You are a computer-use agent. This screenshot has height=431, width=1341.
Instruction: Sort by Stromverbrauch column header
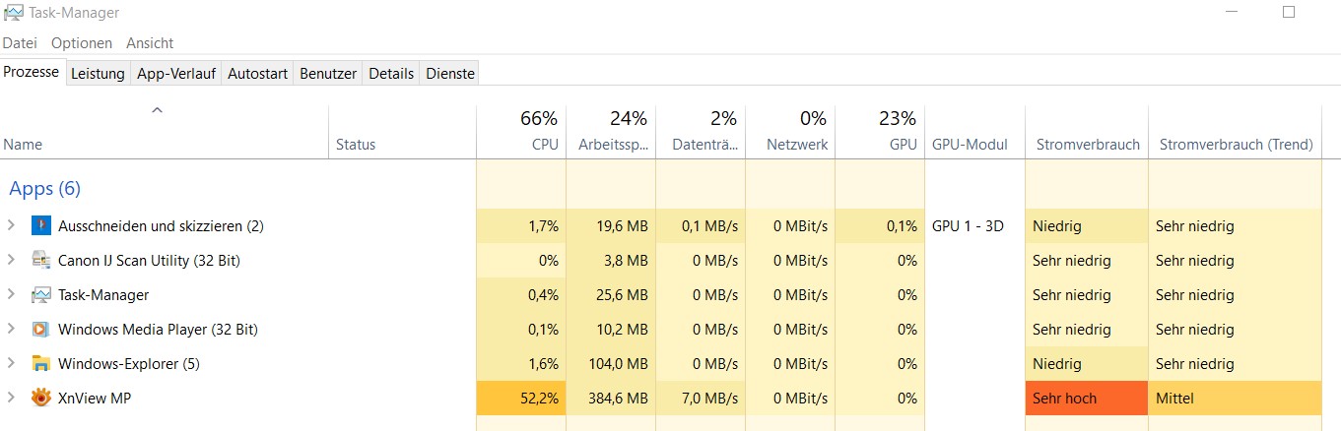(x=1087, y=145)
